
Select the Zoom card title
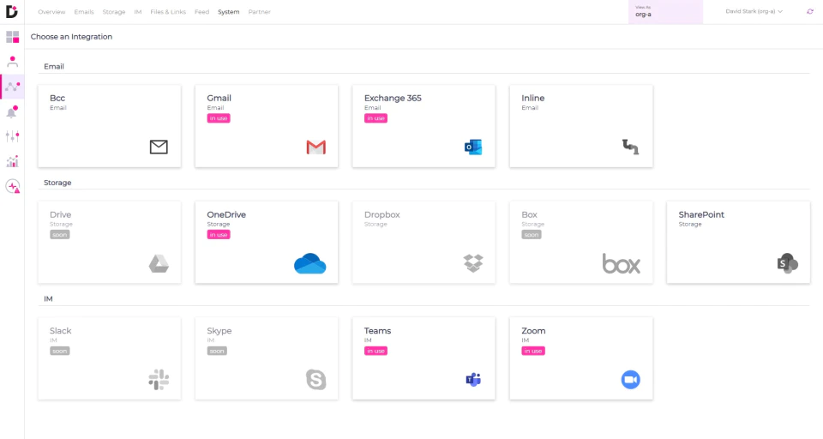533,331
